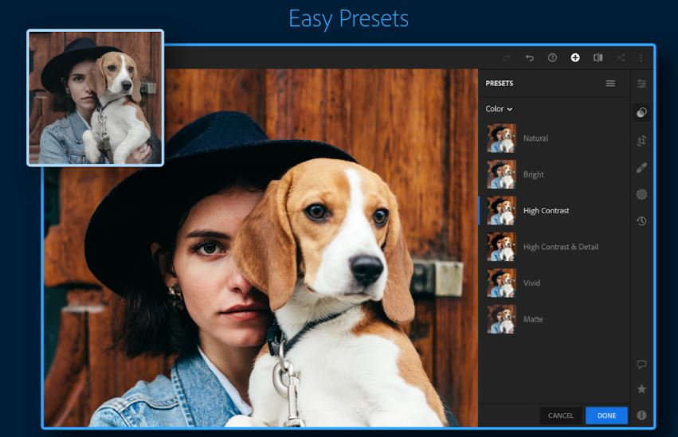Click the original photo inset thumbnail
The height and width of the screenshot is (437, 678).
click(95, 98)
